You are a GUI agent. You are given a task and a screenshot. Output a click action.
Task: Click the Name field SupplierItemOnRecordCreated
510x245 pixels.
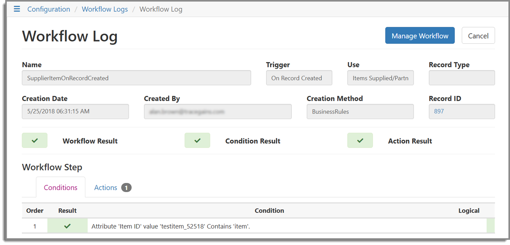click(136, 78)
